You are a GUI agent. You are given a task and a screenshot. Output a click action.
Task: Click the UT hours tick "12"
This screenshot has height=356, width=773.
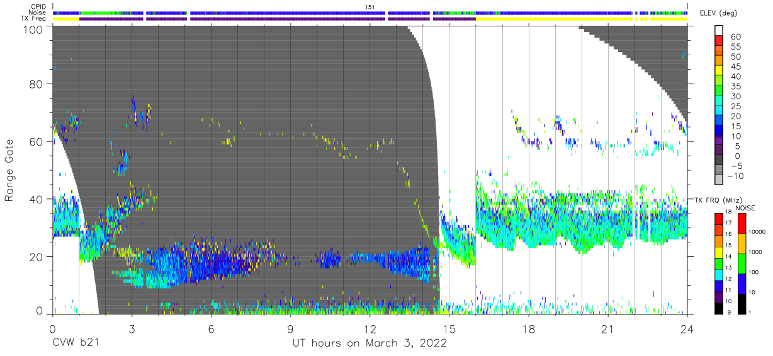click(x=370, y=328)
